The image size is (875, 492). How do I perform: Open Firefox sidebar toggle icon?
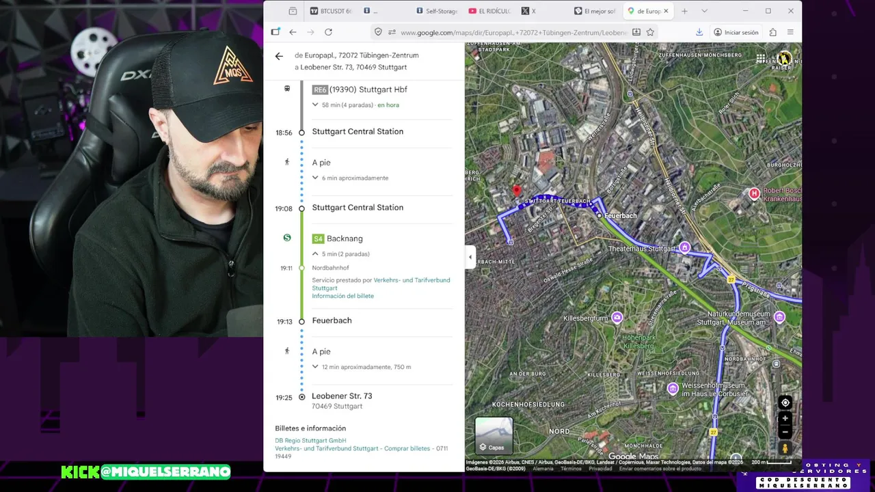pyautogui.click(x=275, y=32)
